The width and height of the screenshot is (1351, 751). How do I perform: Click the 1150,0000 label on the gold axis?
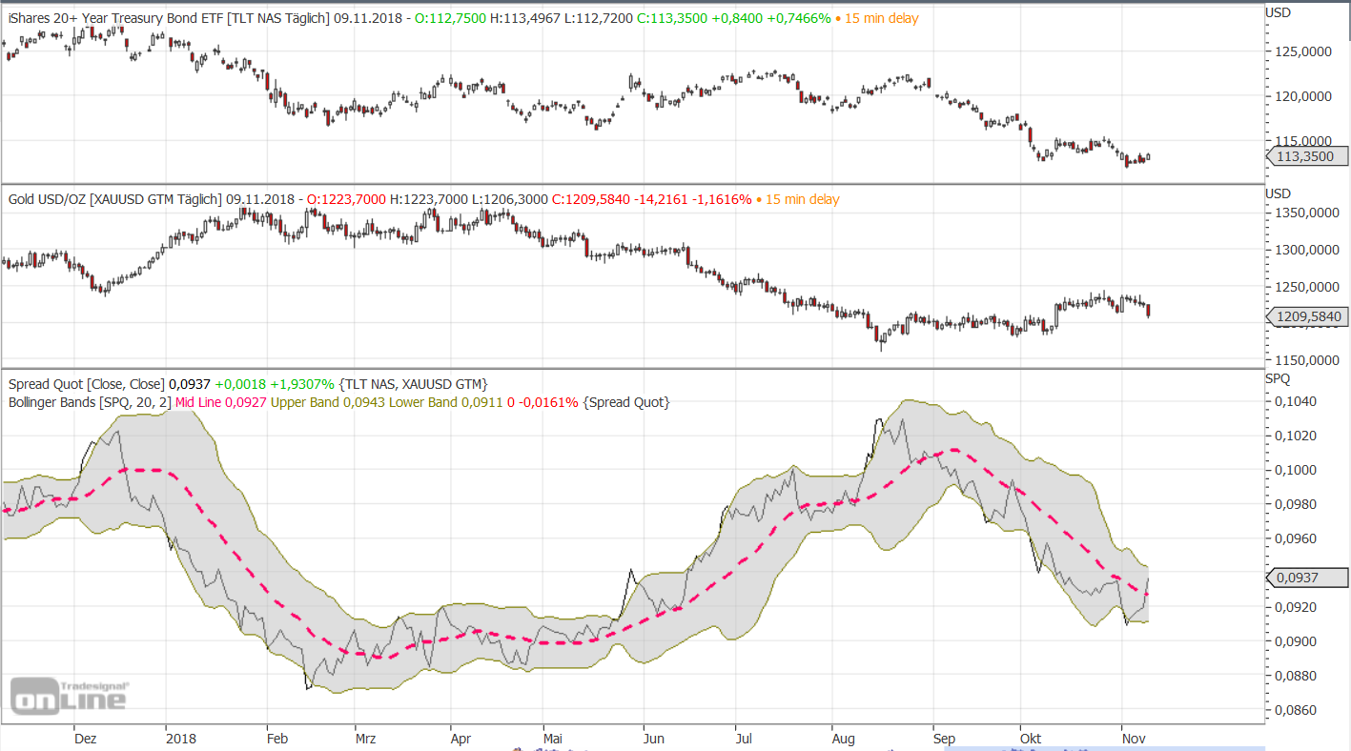pyautogui.click(x=1307, y=360)
